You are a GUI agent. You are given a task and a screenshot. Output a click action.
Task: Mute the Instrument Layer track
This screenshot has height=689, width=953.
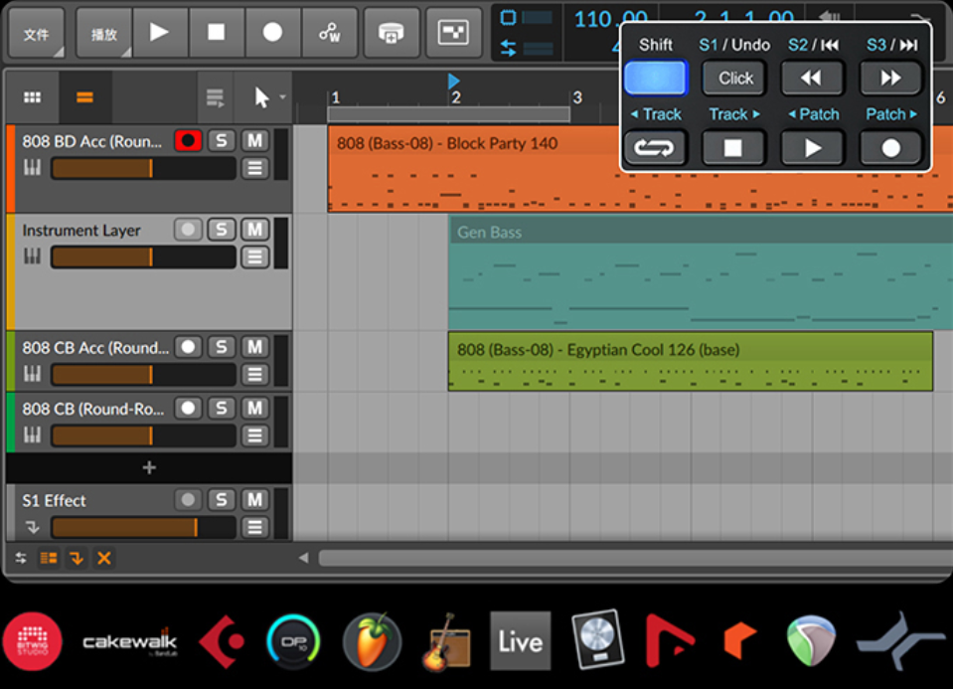pos(255,230)
